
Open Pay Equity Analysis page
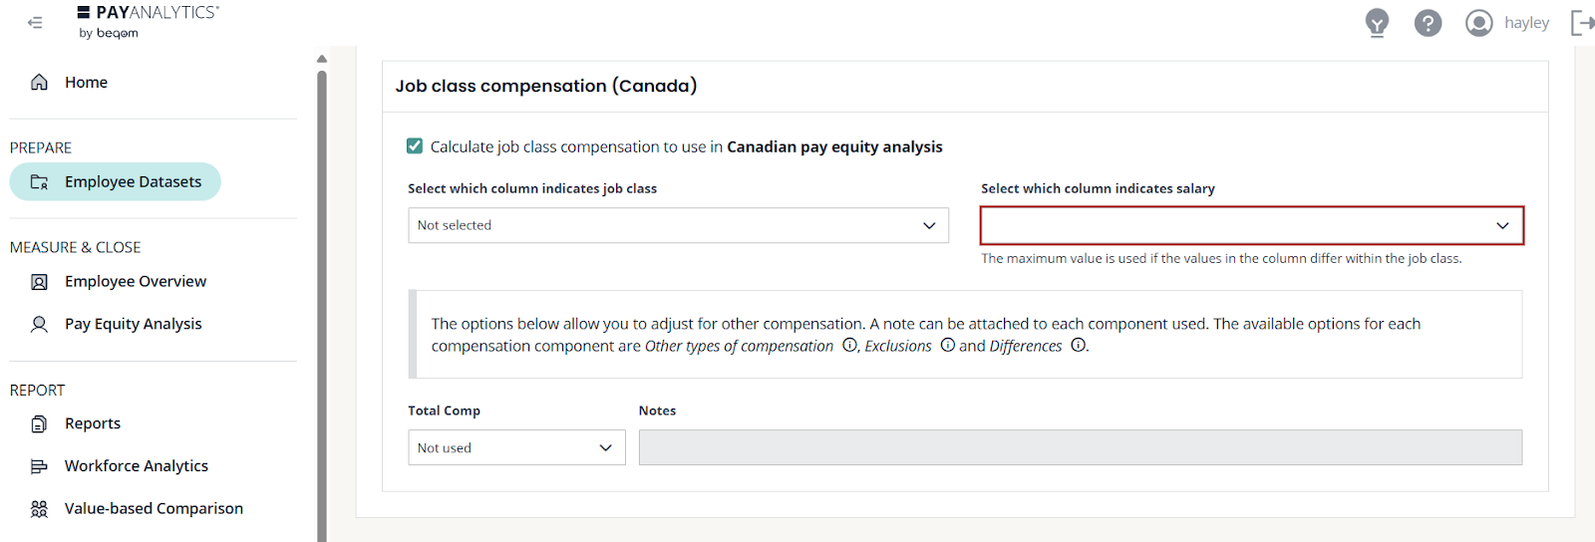click(x=133, y=324)
